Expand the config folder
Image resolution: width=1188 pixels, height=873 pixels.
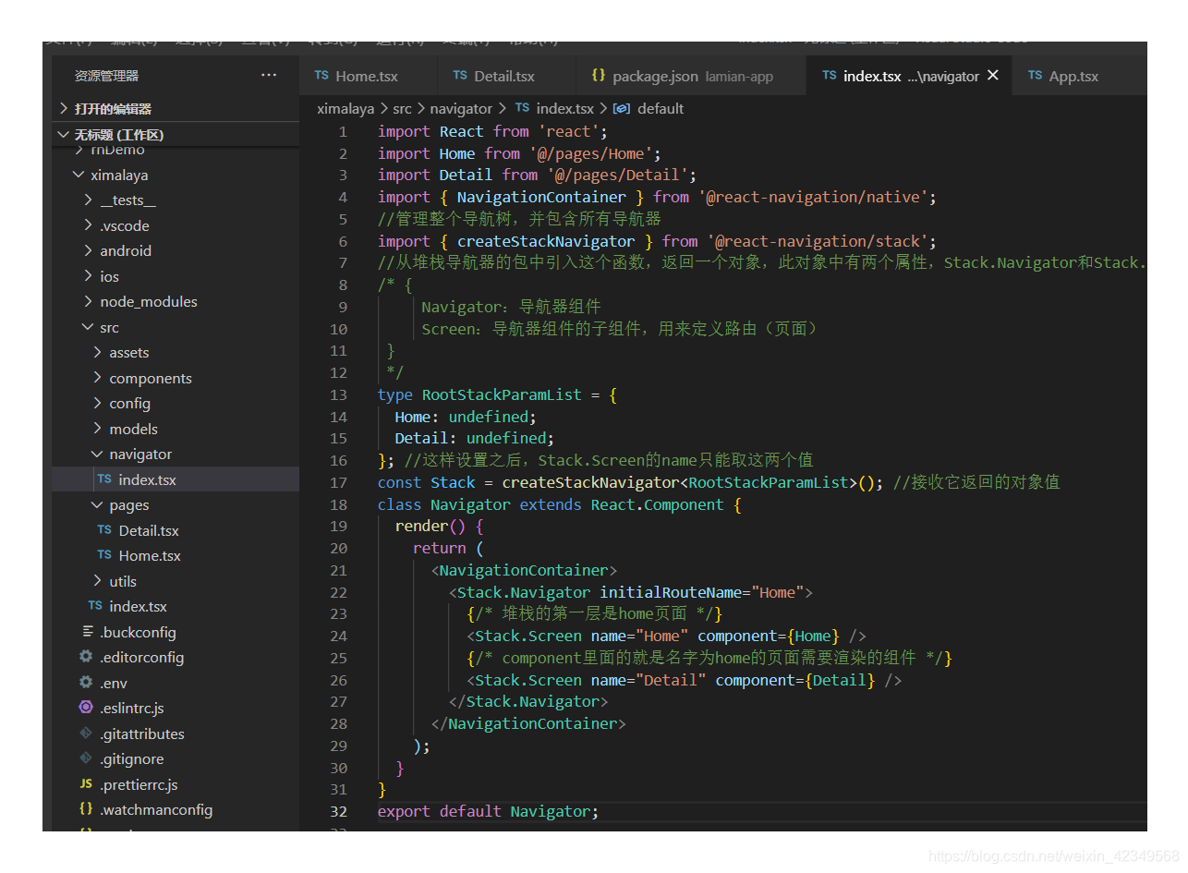click(x=176, y=404)
